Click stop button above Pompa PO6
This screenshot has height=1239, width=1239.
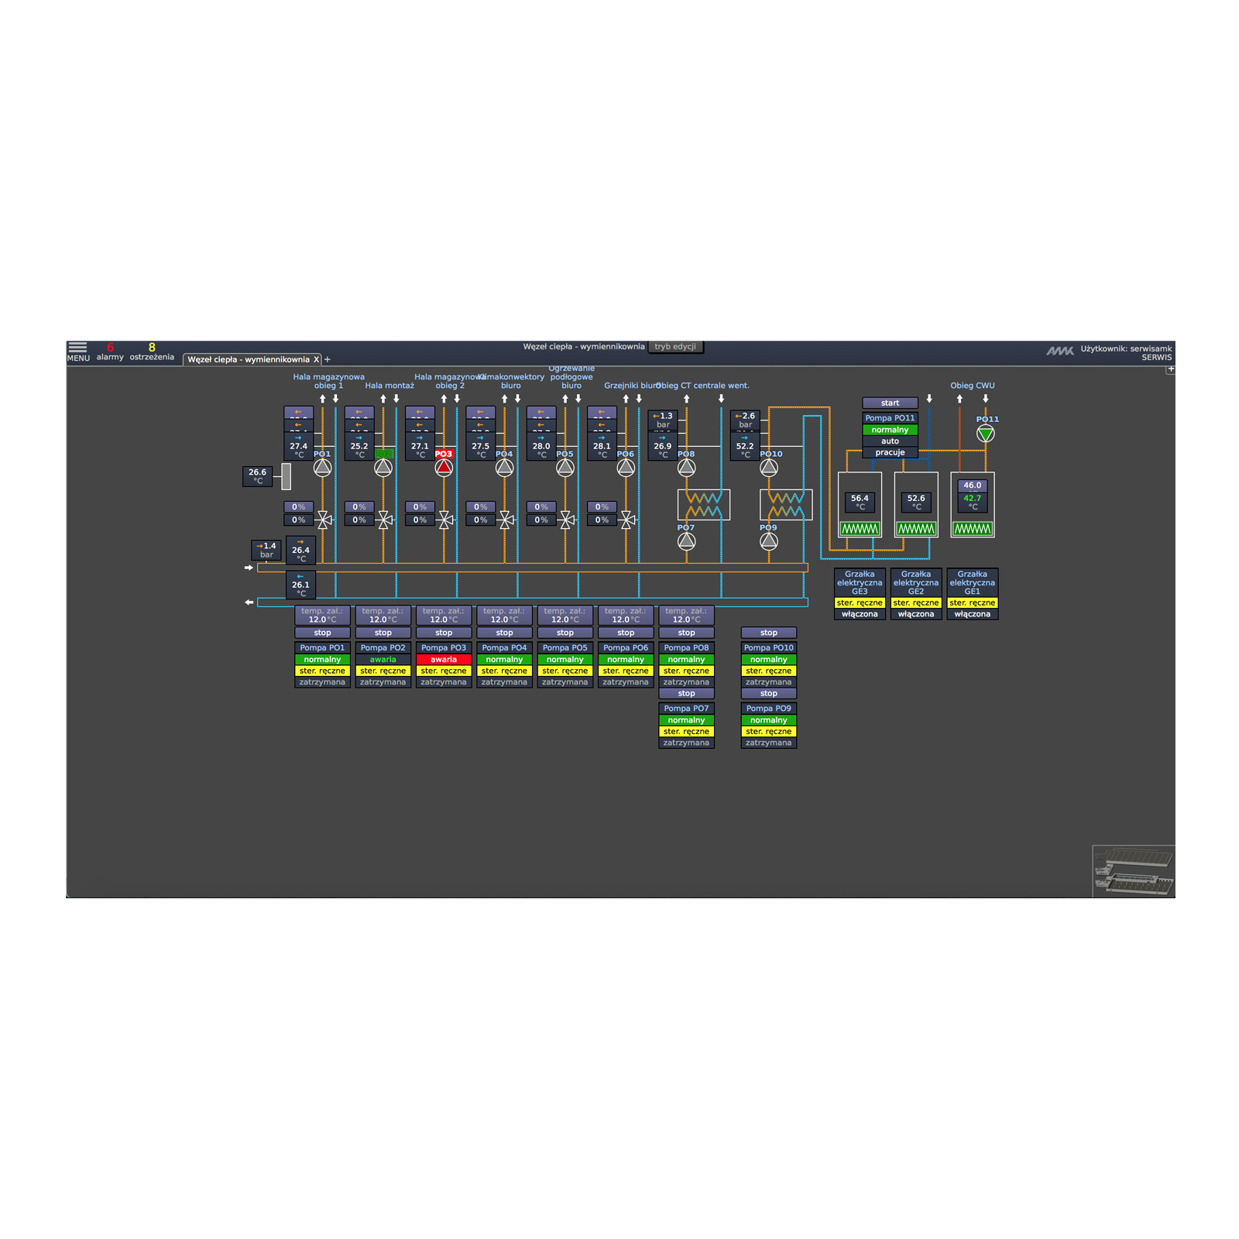tap(626, 633)
